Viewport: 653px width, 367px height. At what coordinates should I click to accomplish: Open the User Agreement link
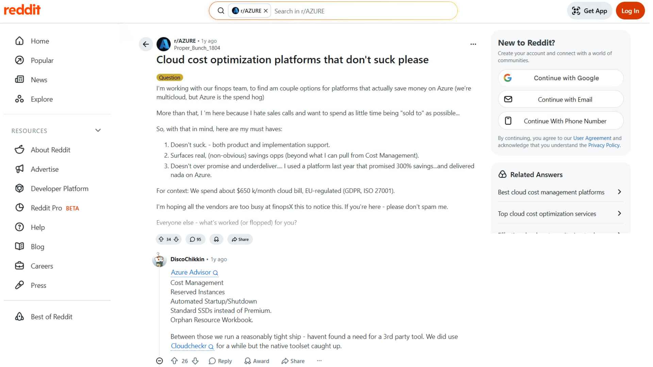[592, 138]
